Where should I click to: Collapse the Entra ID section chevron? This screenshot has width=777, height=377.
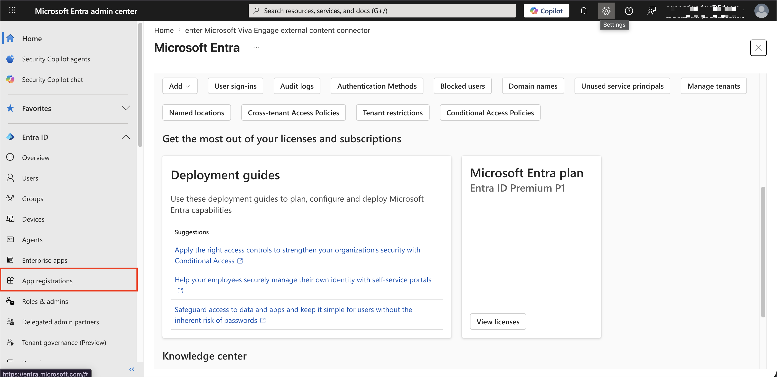pos(126,137)
